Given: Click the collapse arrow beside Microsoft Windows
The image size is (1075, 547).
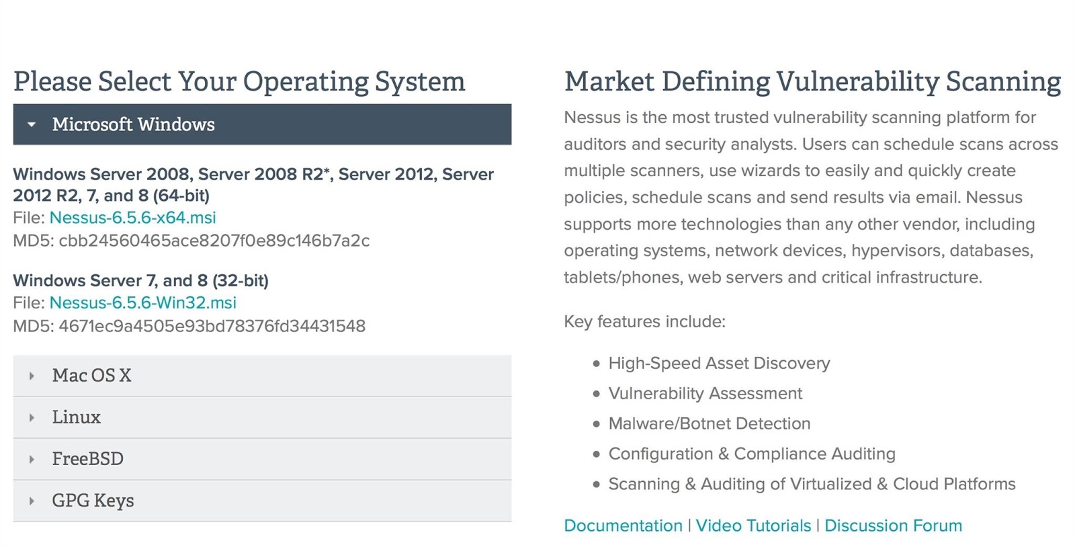Looking at the screenshot, I should pyautogui.click(x=32, y=124).
